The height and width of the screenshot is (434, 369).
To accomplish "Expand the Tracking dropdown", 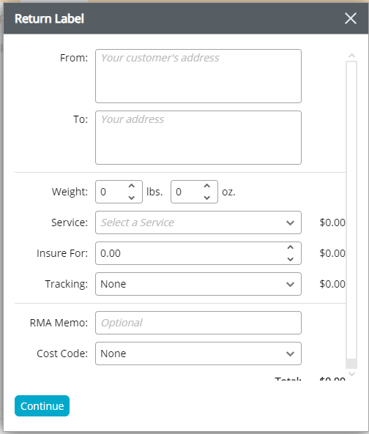I will pos(198,284).
